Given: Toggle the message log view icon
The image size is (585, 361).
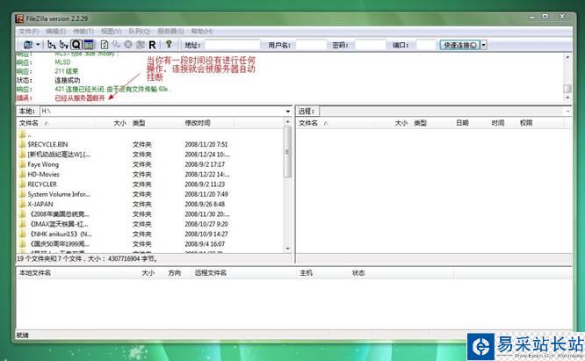Looking at the screenshot, I should point(89,45).
